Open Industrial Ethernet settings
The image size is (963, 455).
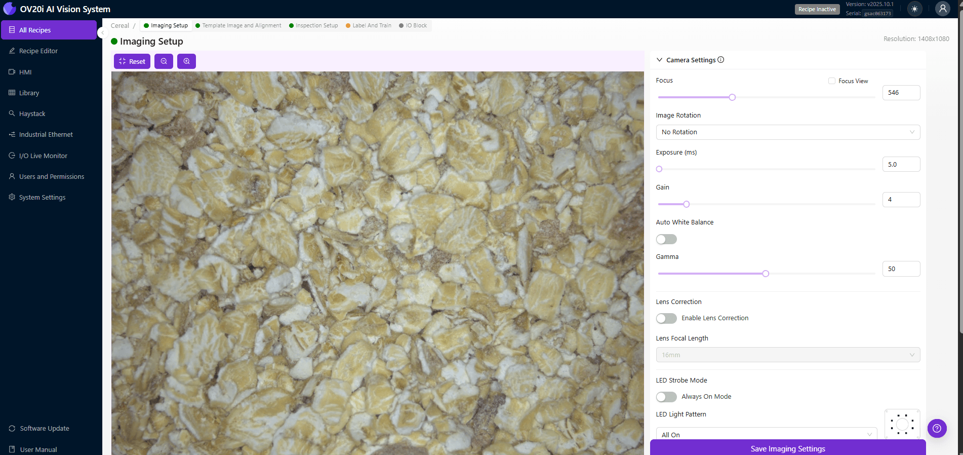(x=49, y=134)
